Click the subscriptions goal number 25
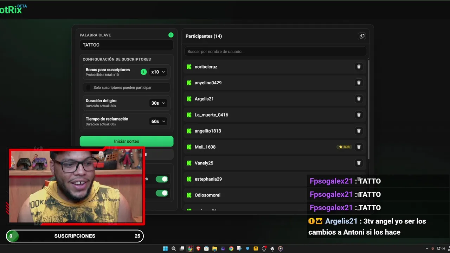The height and width of the screenshot is (253, 450). 137,236
